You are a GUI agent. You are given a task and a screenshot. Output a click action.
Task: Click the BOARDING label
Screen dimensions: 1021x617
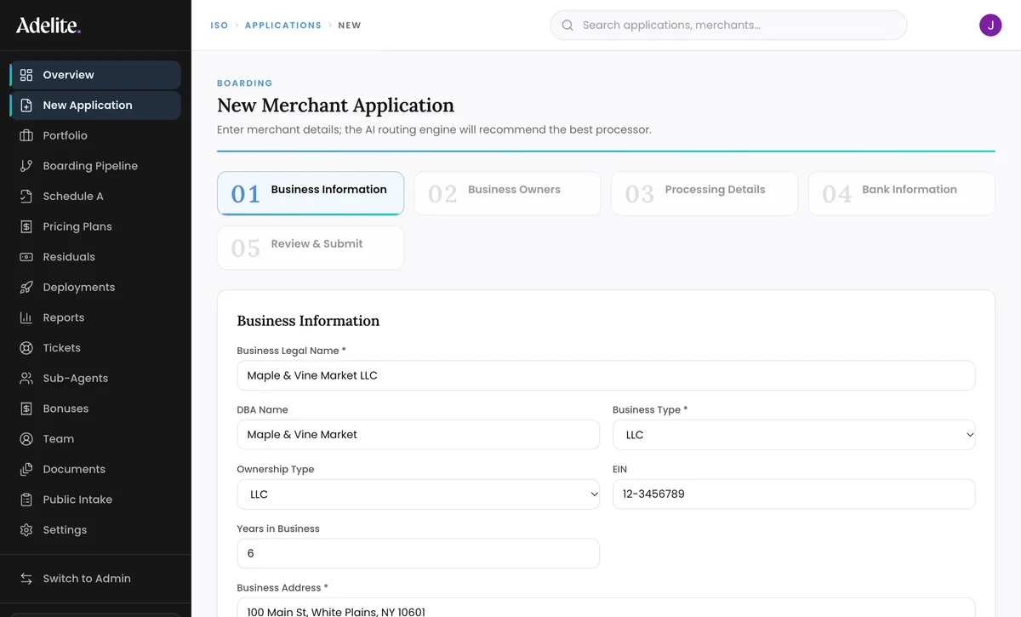point(245,83)
